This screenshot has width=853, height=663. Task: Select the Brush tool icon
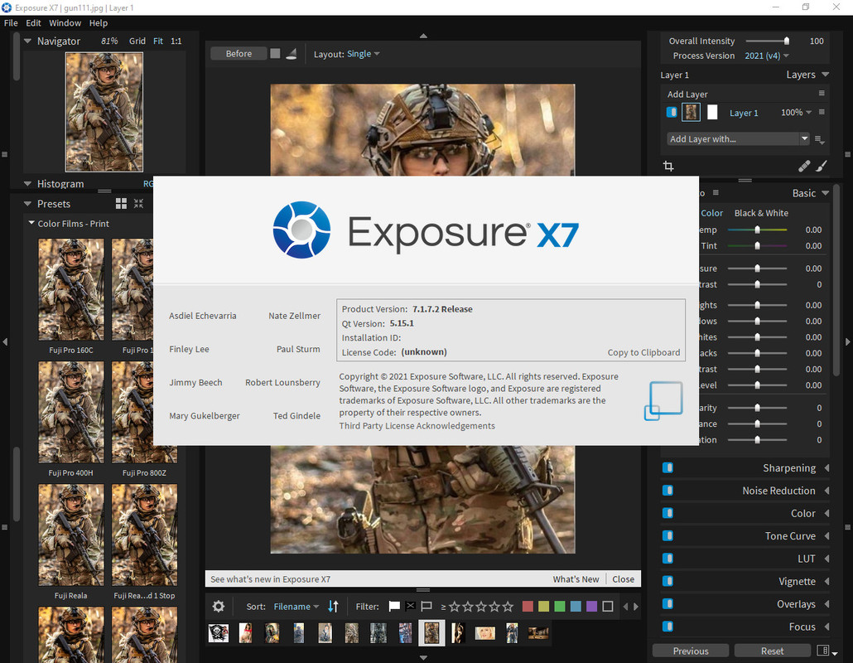click(822, 166)
